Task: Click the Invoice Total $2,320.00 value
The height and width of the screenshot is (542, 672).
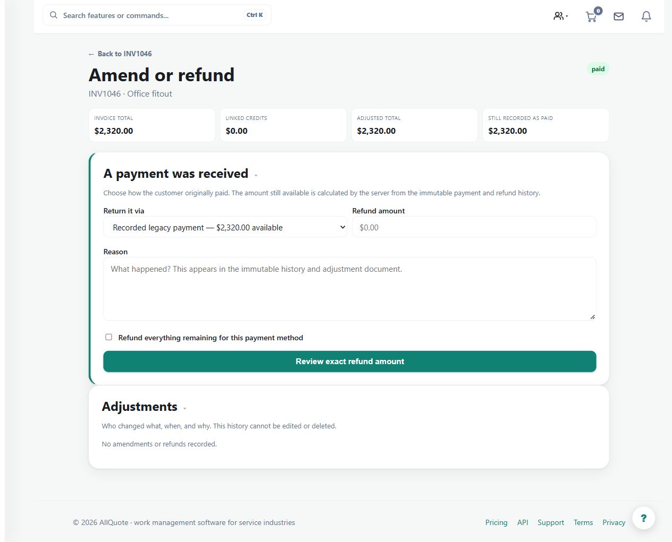Action: [x=114, y=131]
